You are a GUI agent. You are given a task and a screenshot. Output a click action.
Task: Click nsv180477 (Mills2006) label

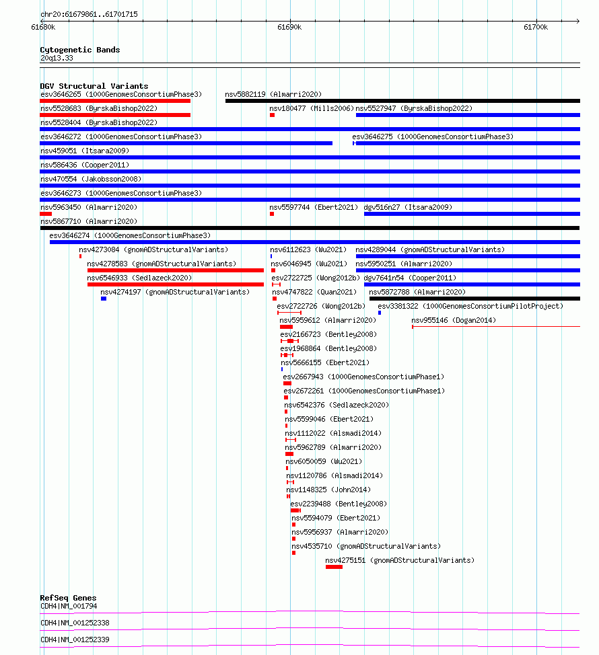312,109
